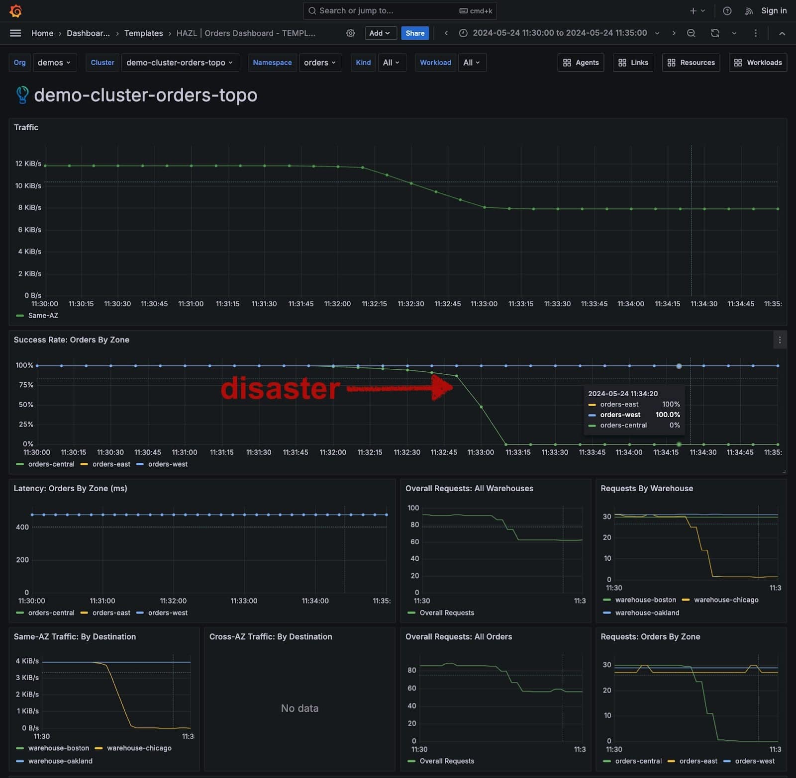
Task: Shift time range backward arrow
Action: (446, 33)
